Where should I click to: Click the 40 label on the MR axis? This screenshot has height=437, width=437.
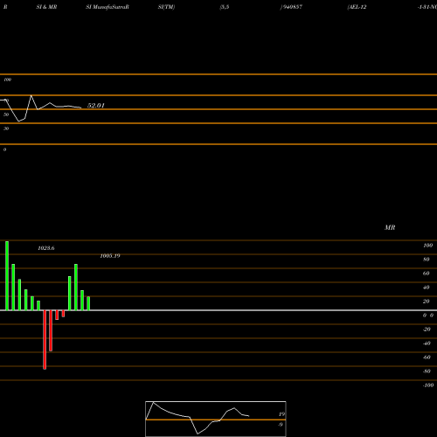point(426,288)
